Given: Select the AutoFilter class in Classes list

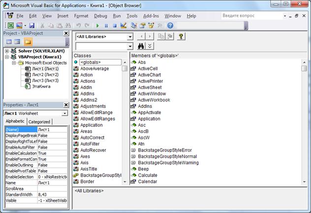Looking at the screenshot, I should point(90,144).
